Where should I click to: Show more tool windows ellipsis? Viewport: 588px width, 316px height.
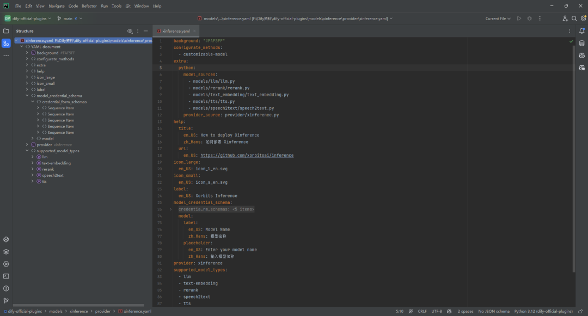pos(6,55)
